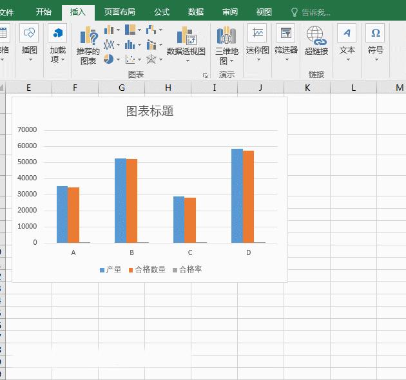Open the Charts group dialog launcher
The height and width of the screenshot is (380, 406).
[x=206, y=75]
